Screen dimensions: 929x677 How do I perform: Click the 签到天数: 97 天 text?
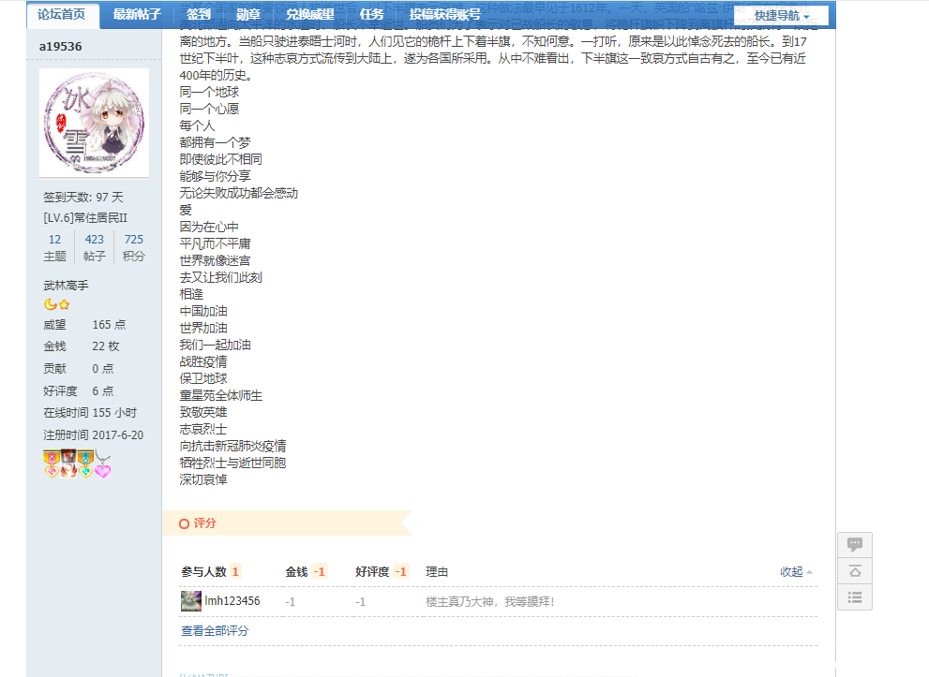coord(82,197)
